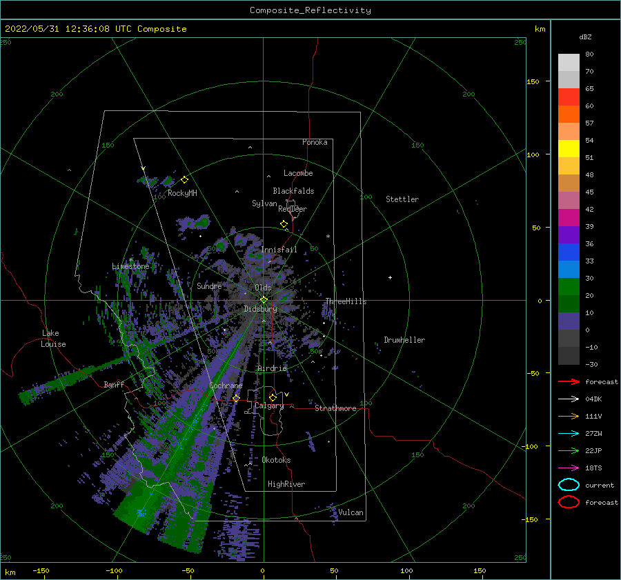Click the RockyMH label
This screenshot has width=621, height=580.
pos(182,193)
